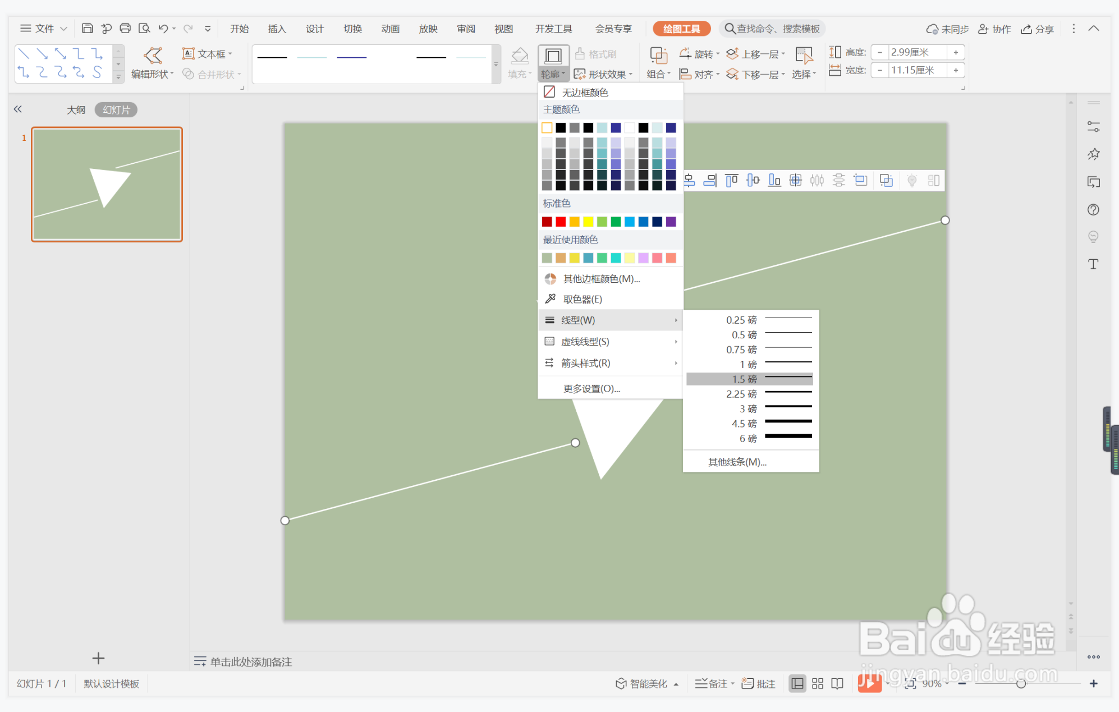Collapse the slide panel with double chevron

tap(18, 109)
